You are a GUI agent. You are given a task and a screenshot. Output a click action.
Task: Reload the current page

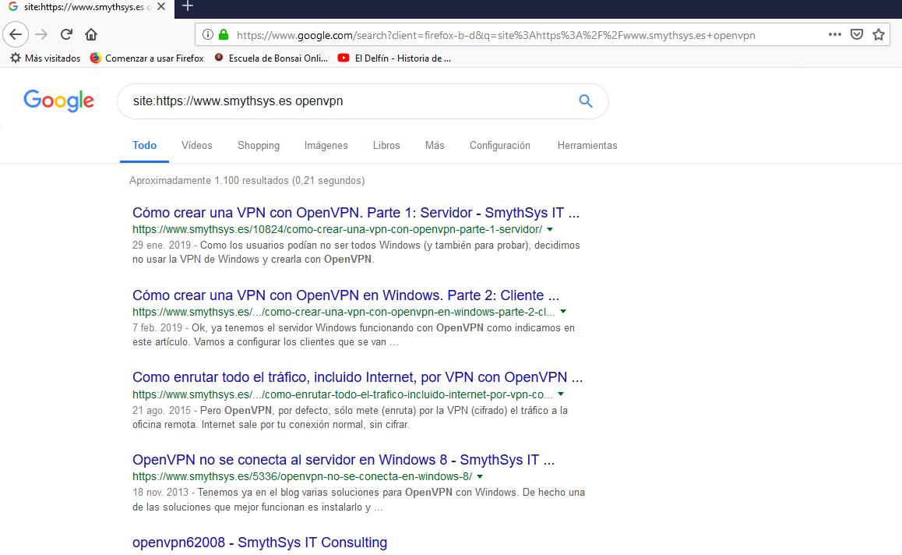[x=66, y=34]
